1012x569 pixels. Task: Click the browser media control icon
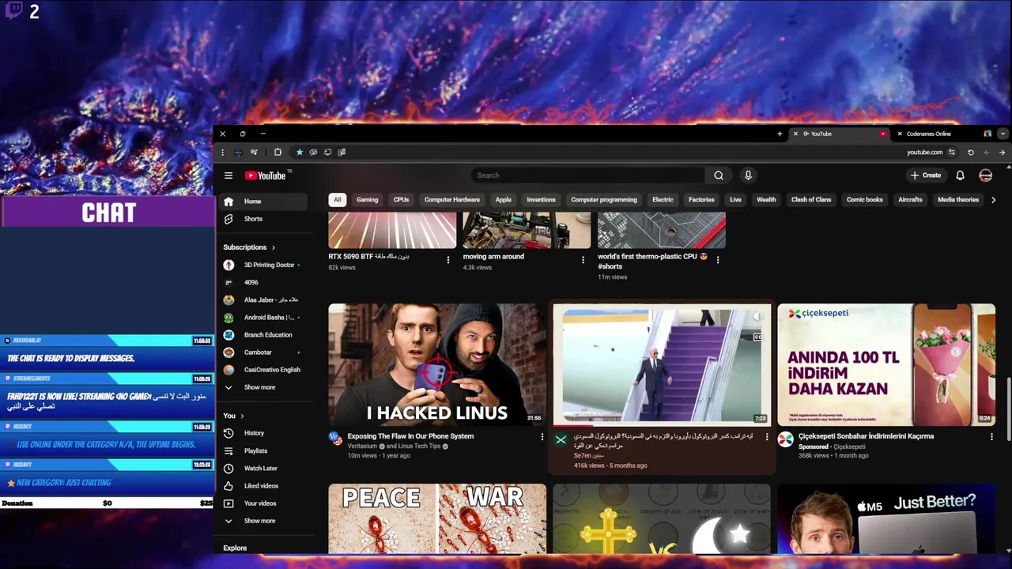[254, 153]
